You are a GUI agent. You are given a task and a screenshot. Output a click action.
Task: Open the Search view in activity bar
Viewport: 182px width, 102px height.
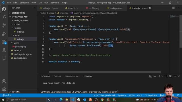click(x=4, y=17)
